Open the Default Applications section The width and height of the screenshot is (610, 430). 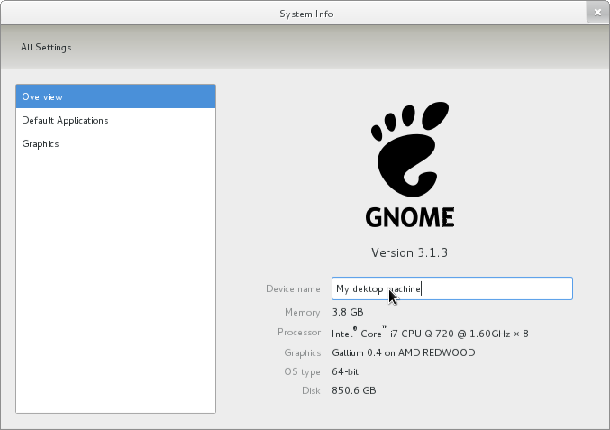coord(116,120)
